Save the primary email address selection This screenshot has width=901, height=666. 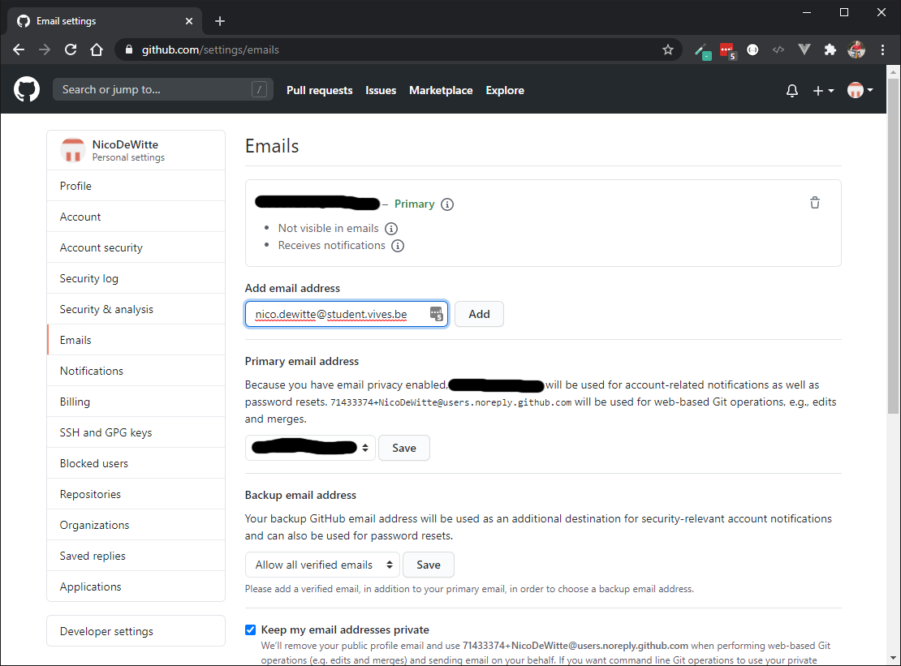[x=404, y=448]
